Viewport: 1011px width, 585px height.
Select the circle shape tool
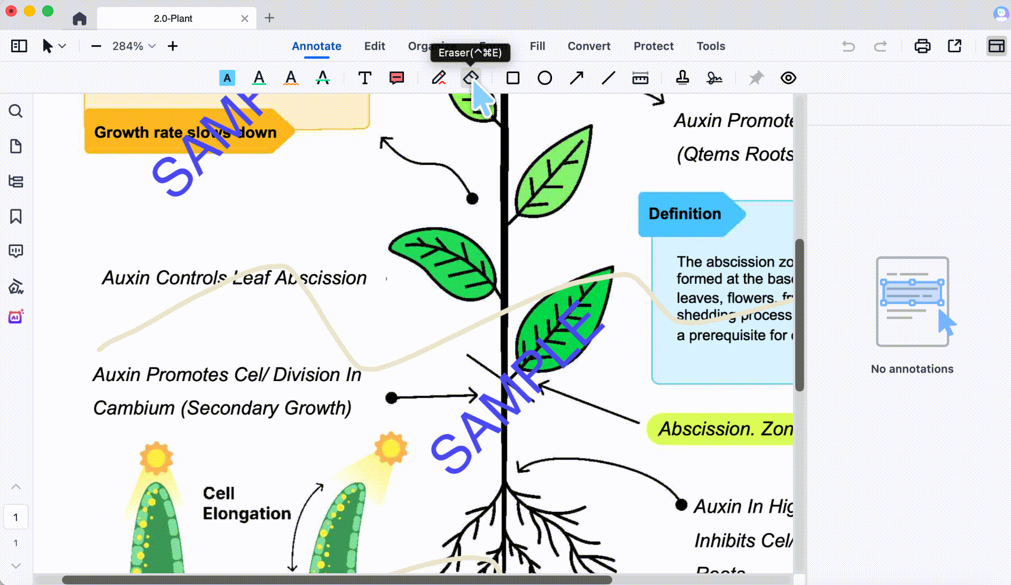tap(545, 78)
